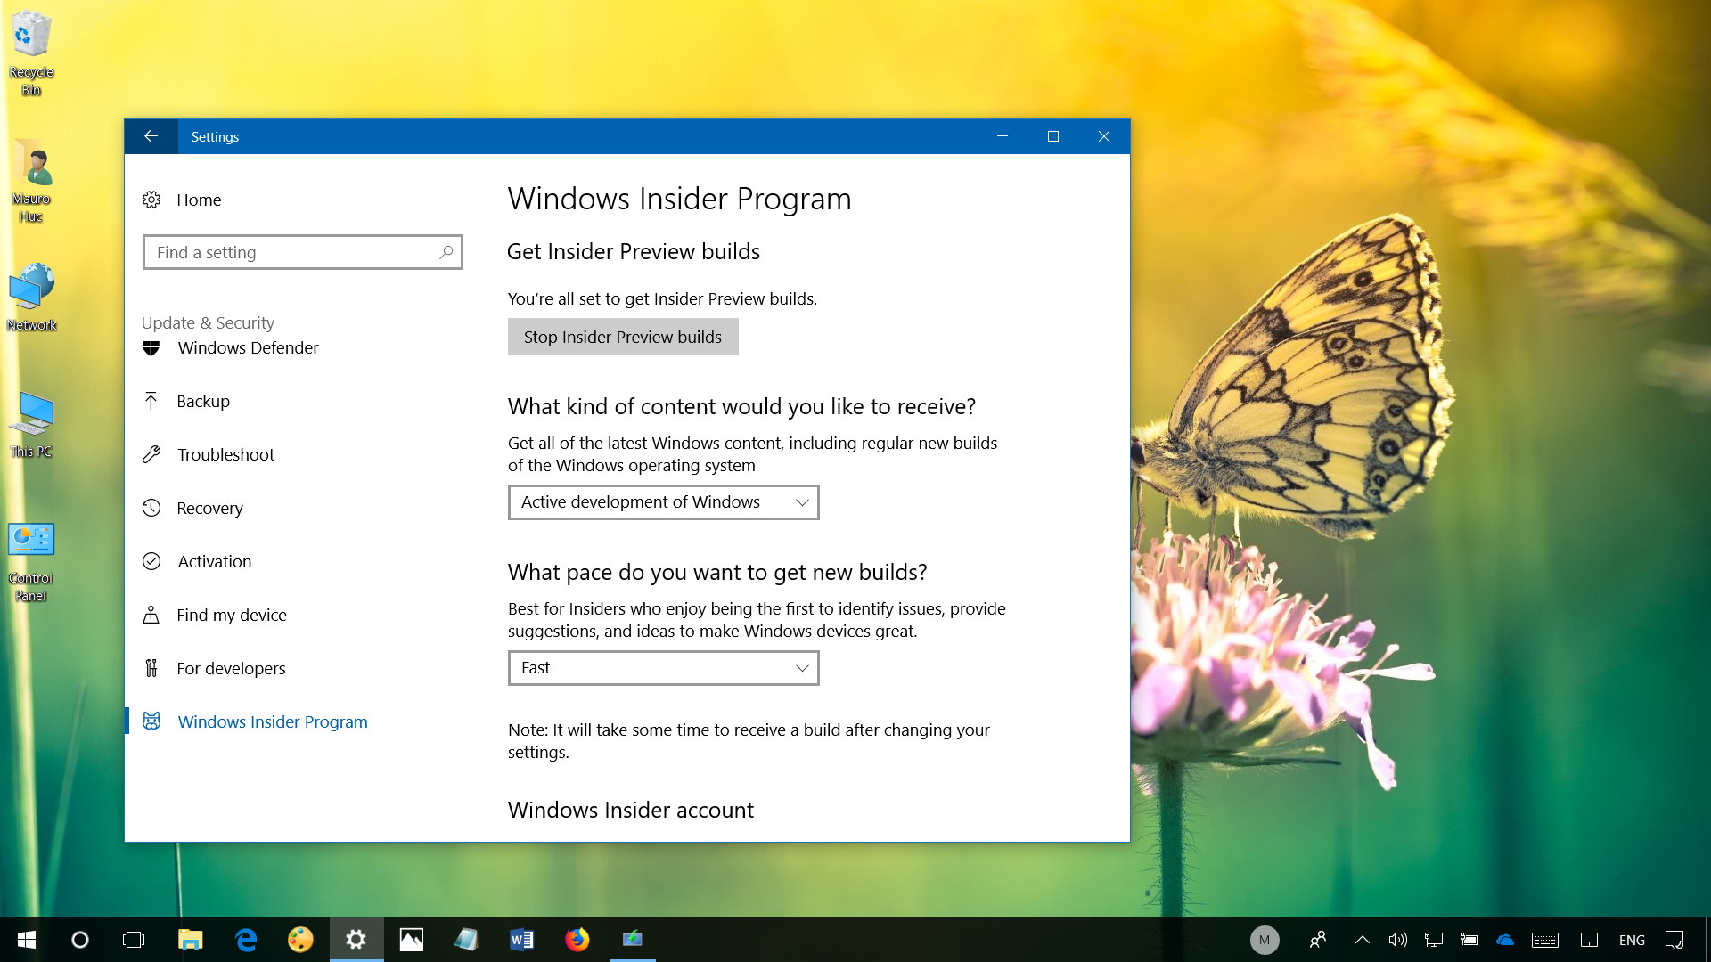The image size is (1711, 962).
Task: Click the Activation checkmark icon
Action: click(x=151, y=561)
